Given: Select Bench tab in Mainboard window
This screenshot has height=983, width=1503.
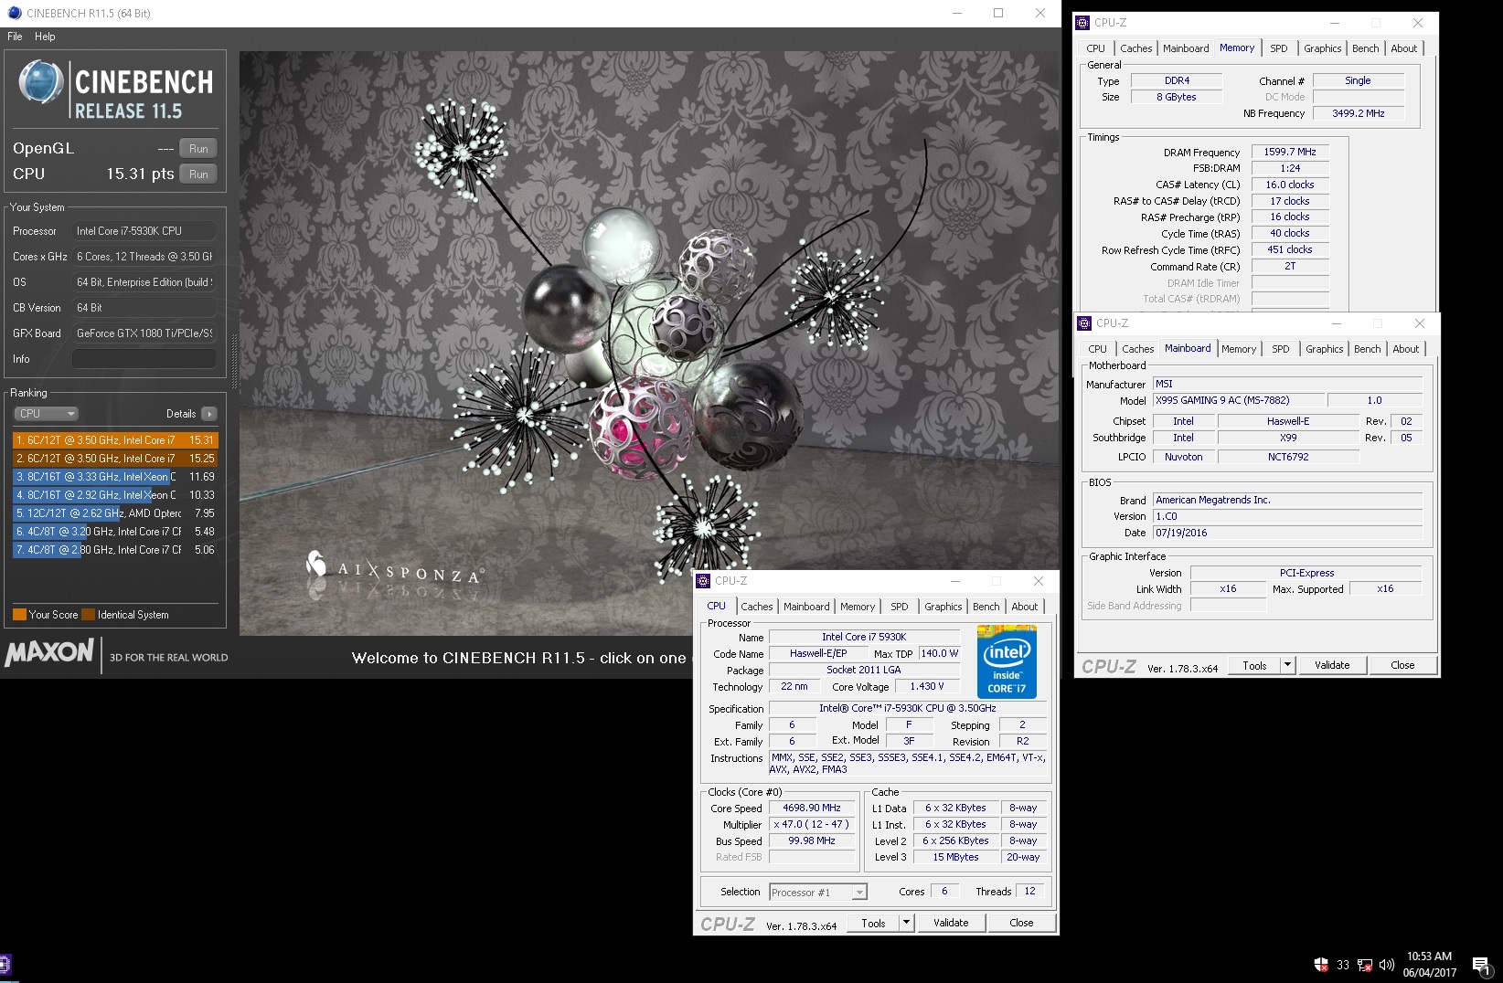Looking at the screenshot, I should coord(1367,349).
